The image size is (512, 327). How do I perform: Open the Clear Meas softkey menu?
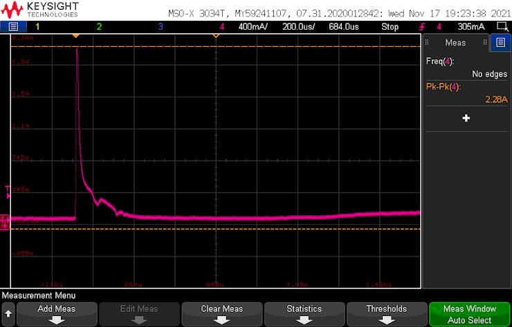tap(221, 314)
